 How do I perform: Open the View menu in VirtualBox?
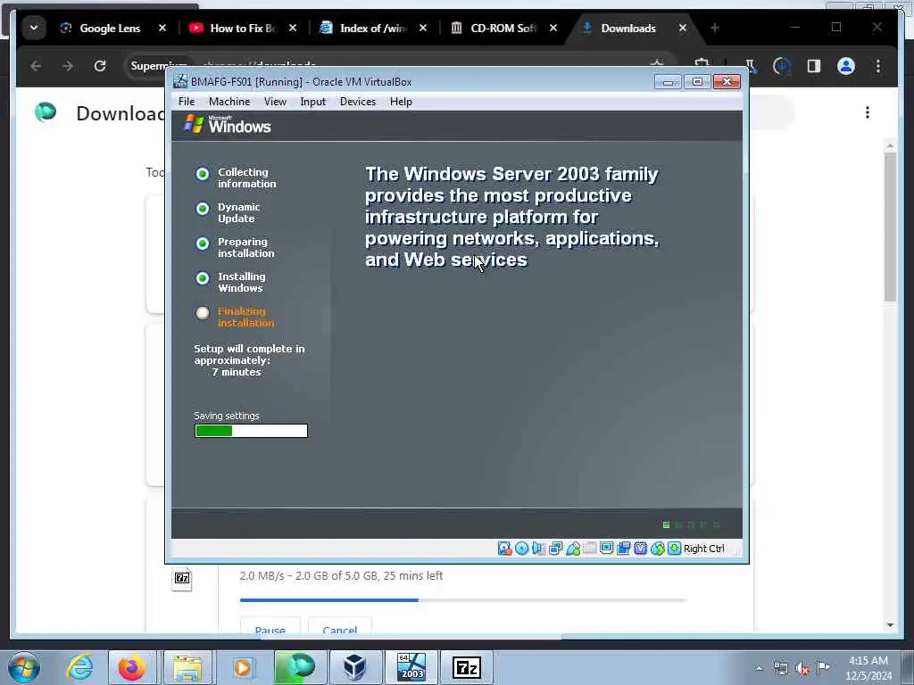click(275, 102)
